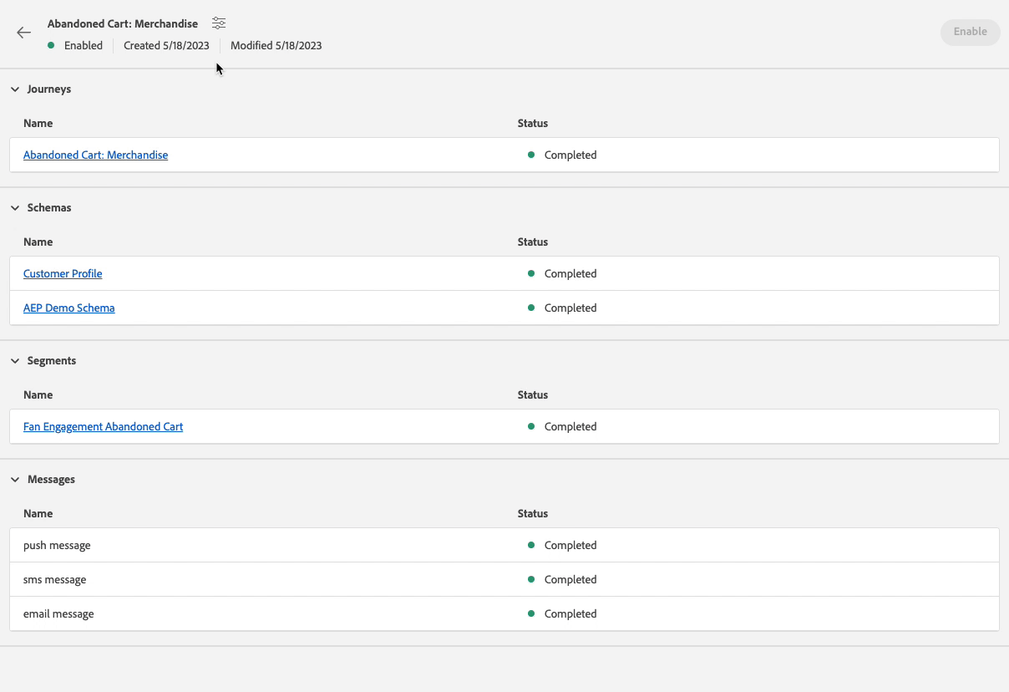Click the AEP Demo Schema status dot
The width and height of the screenshot is (1009, 692).
pos(531,308)
